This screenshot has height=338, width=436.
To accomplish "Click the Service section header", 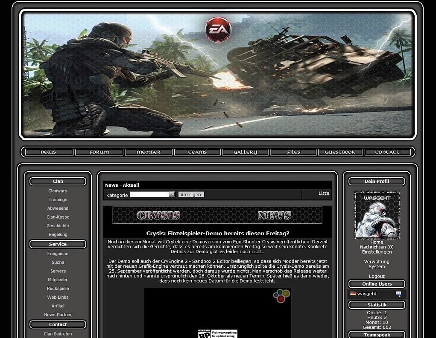I will click(x=58, y=244).
